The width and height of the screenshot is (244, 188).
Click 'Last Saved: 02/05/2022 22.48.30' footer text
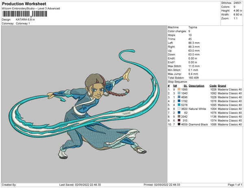pyautogui.click(x=80, y=185)
